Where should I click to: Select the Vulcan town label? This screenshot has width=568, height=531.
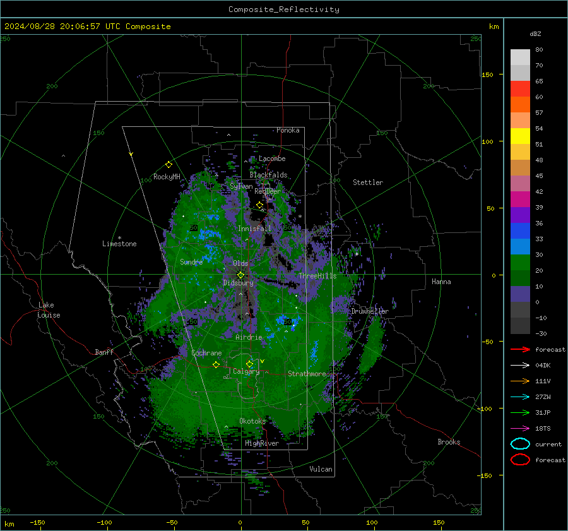point(321,468)
